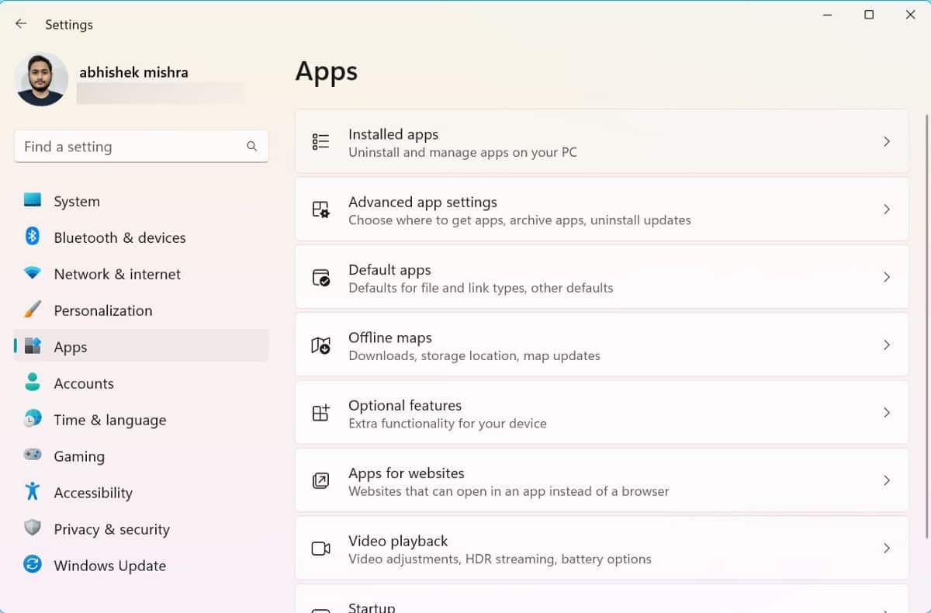Open Default apps via the right chevron

click(886, 277)
